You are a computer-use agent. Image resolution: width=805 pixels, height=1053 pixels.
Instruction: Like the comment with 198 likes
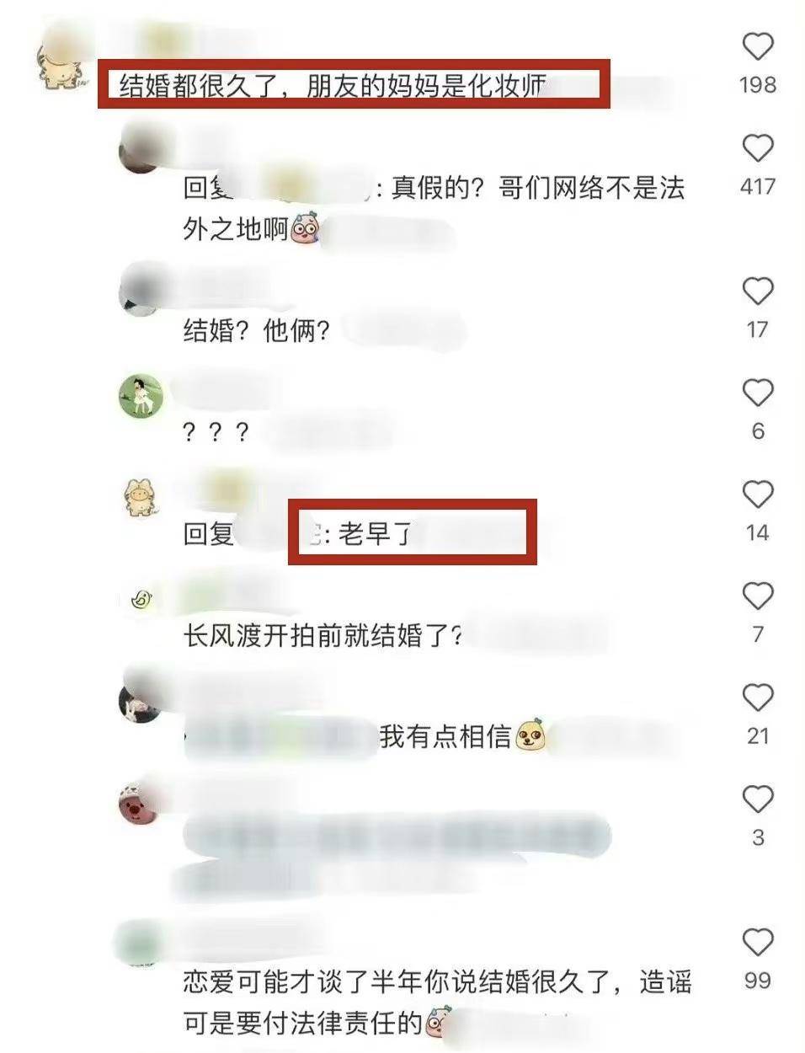(757, 45)
